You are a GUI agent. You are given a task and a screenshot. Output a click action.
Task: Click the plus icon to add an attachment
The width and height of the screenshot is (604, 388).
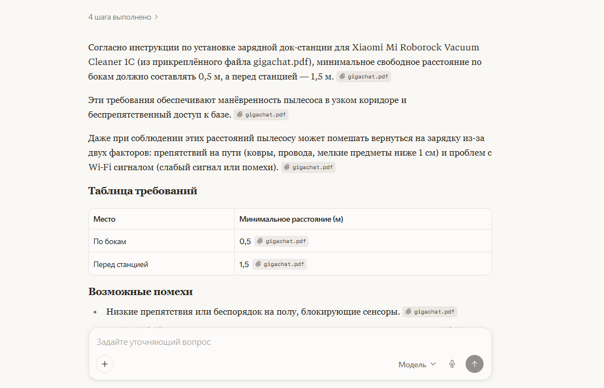(104, 364)
